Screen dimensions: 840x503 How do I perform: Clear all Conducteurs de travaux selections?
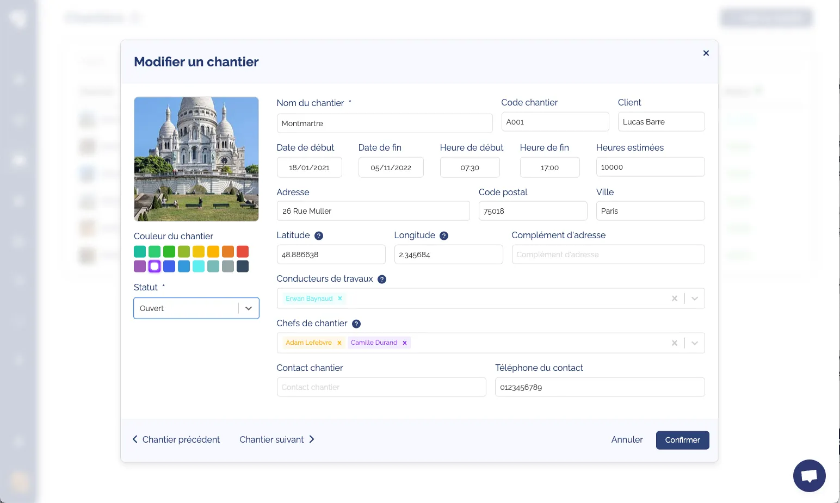pos(675,298)
